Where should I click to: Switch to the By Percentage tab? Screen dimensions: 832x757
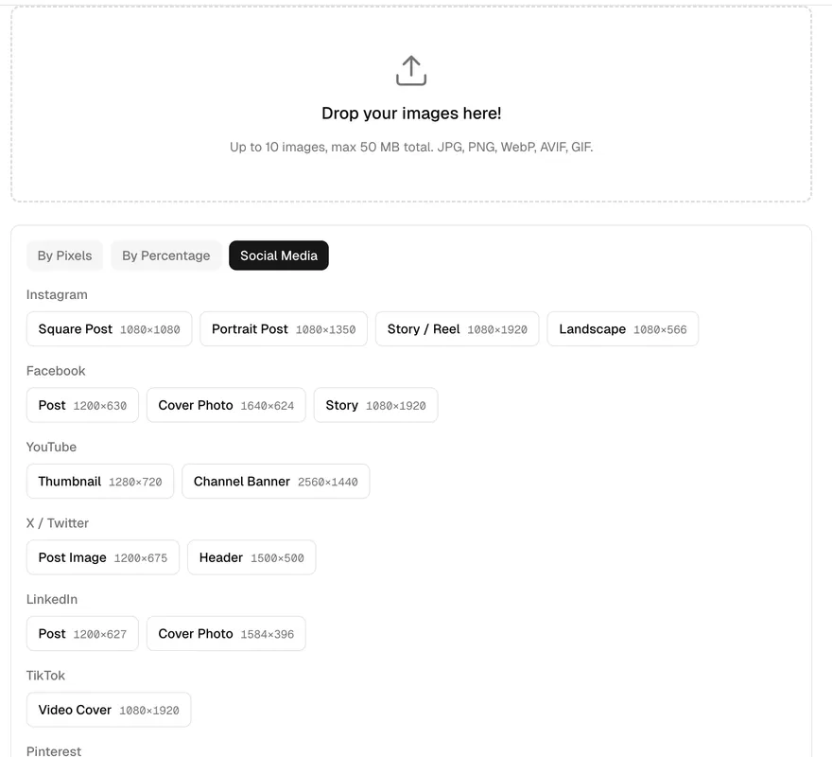(x=166, y=255)
